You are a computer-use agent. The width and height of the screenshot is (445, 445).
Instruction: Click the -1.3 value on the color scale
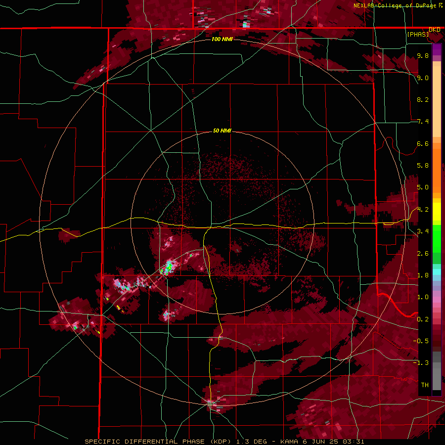[421, 363]
